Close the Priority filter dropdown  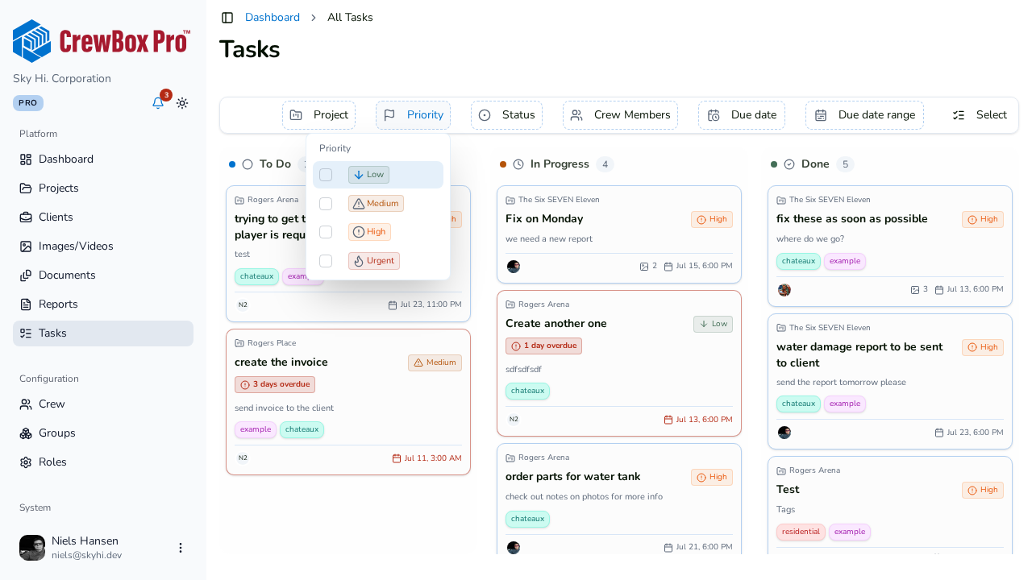413,115
